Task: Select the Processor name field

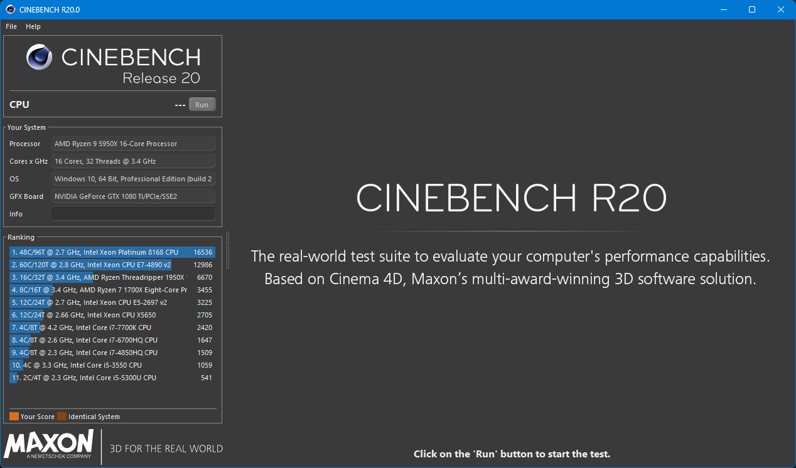Action: coord(133,144)
